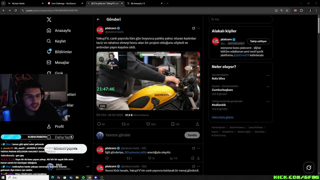Open Spotify from the taskbar

(x=83, y=177)
